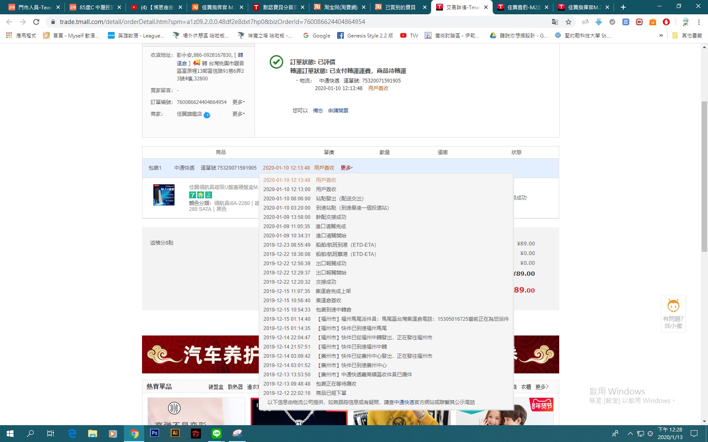The height and width of the screenshot is (442, 708).
Task: Open the Windows Start menu
Action: pos(10,433)
